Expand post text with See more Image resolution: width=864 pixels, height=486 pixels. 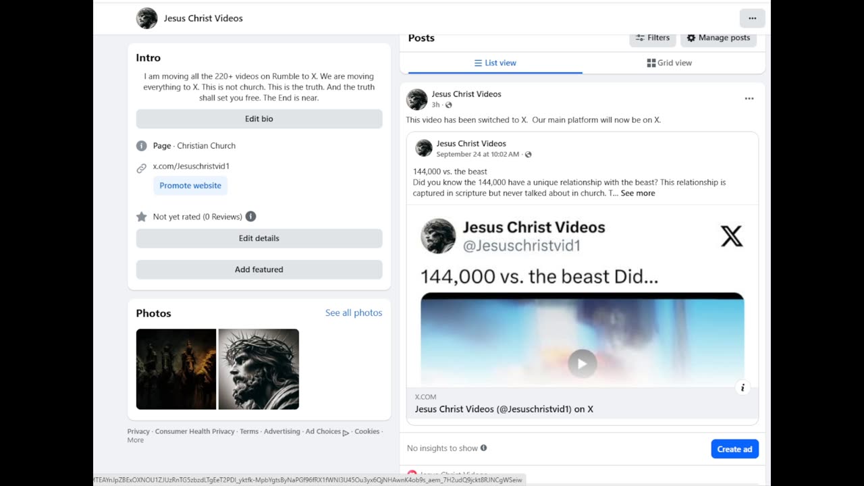click(x=638, y=193)
